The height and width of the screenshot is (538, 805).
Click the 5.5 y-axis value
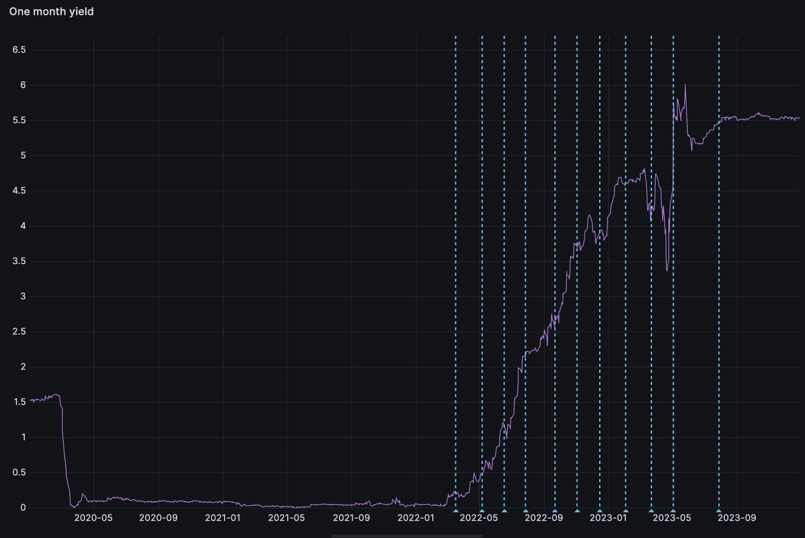pyautogui.click(x=19, y=120)
